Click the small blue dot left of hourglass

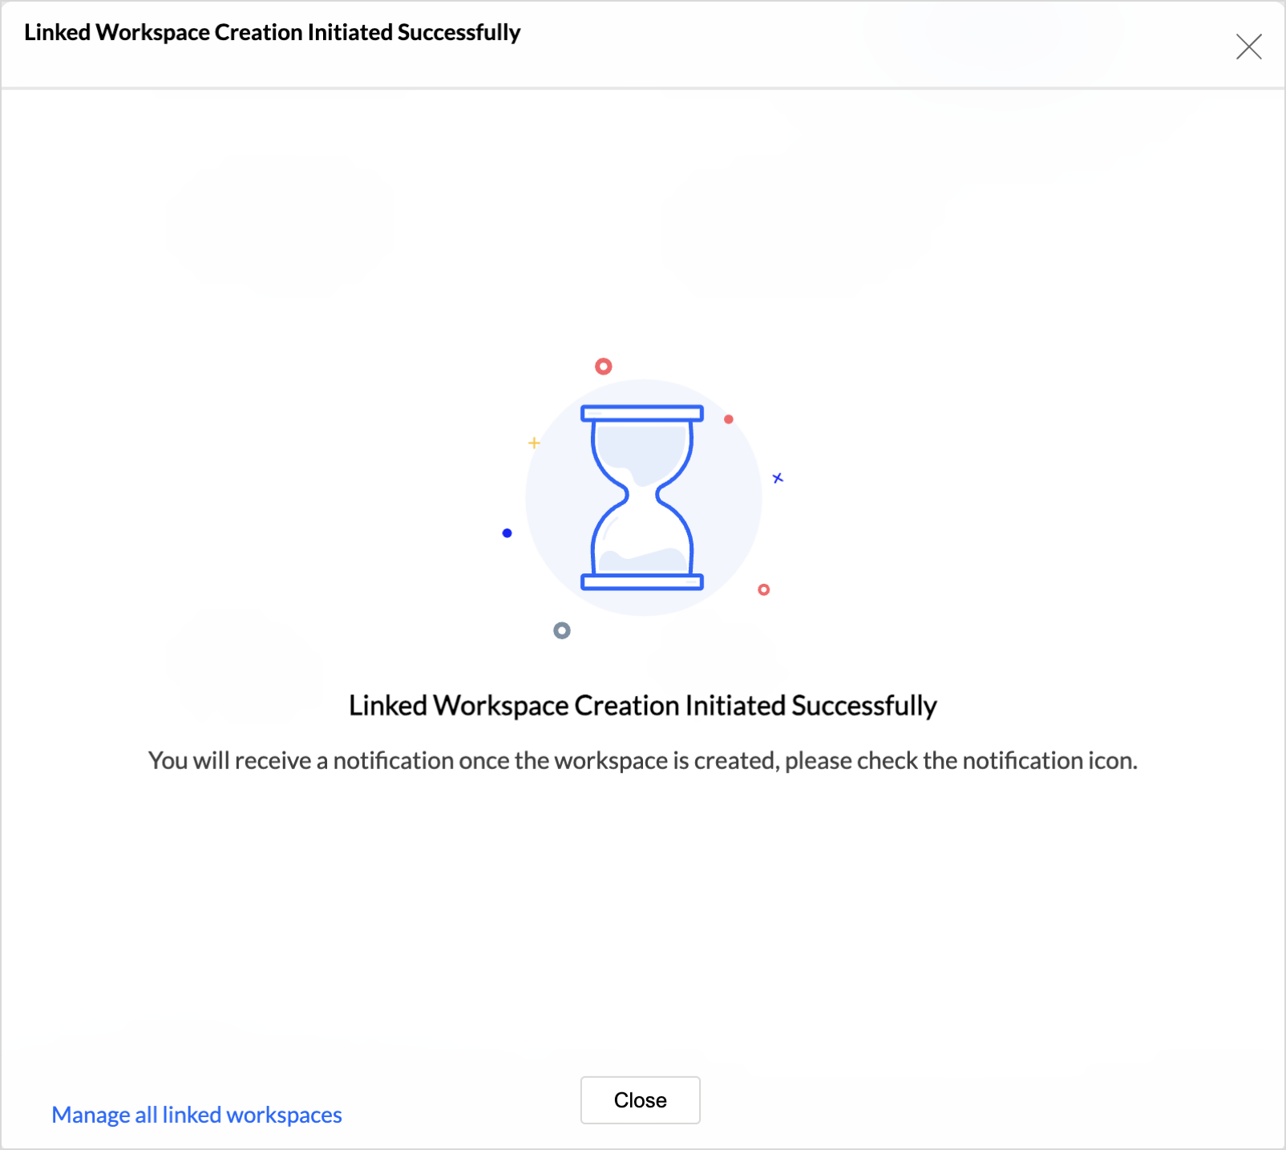506,532
